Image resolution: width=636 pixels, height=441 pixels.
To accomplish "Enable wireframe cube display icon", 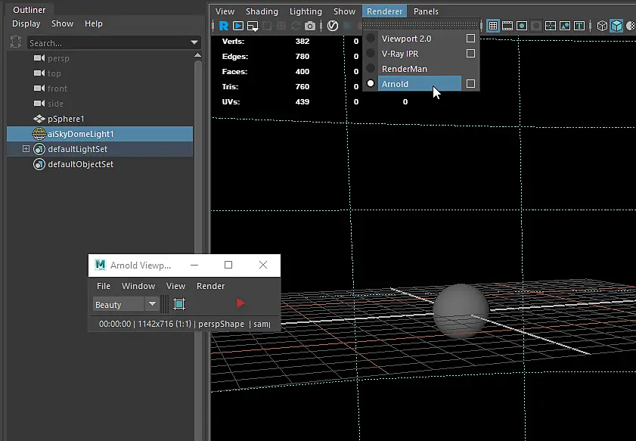I will pyautogui.click(x=602, y=26).
